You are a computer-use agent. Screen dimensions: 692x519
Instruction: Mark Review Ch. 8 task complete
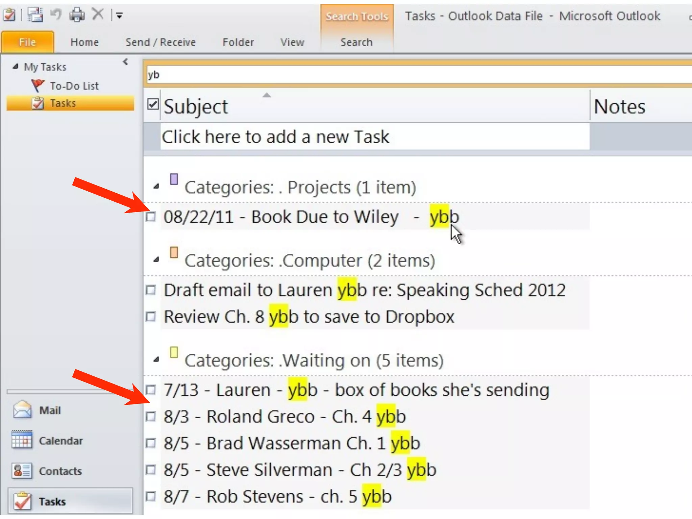coord(151,317)
